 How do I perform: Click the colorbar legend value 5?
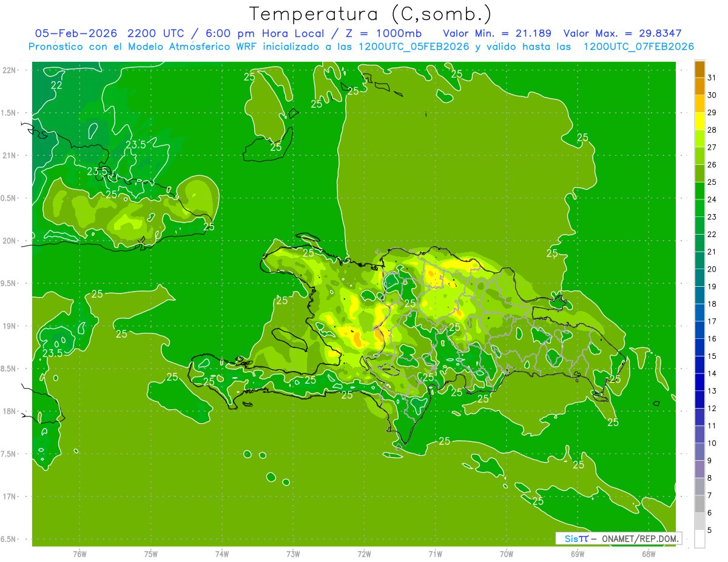[x=710, y=530]
